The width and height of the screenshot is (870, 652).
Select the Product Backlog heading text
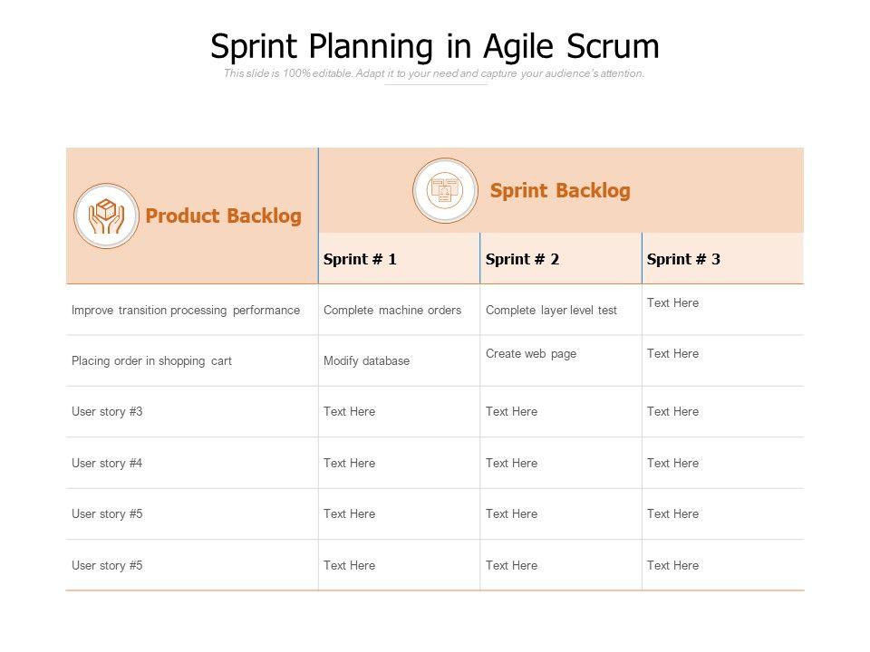pos(223,216)
